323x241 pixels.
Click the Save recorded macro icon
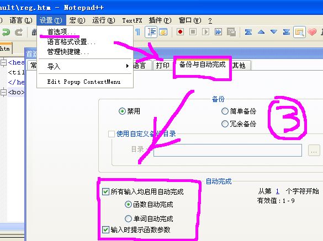pos(231,32)
